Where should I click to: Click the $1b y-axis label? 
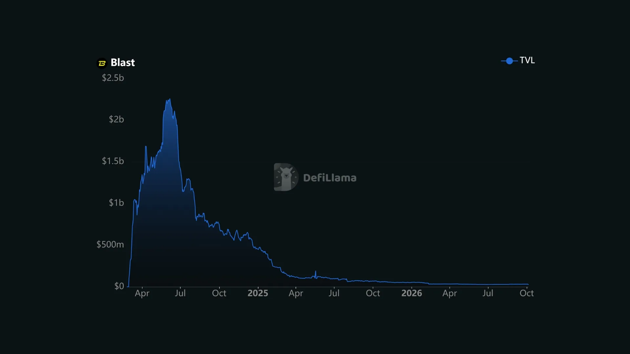coord(116,203)
